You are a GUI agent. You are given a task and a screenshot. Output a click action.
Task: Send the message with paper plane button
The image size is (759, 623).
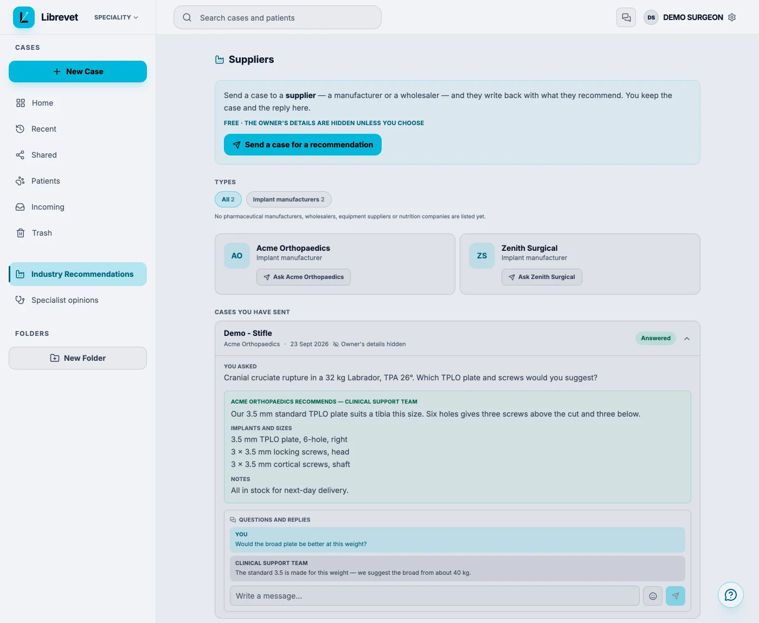[676, 596]
